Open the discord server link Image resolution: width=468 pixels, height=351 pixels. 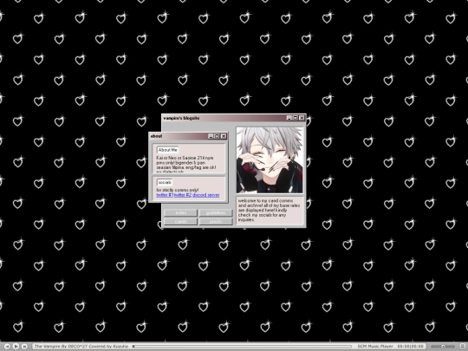[206, 195]
